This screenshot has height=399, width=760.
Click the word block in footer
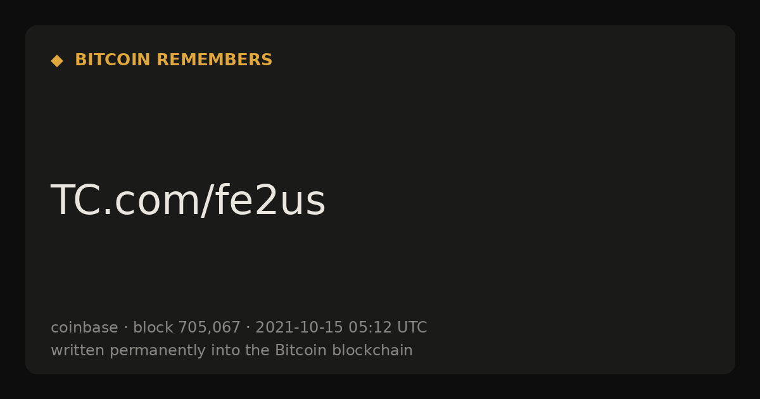153,327
